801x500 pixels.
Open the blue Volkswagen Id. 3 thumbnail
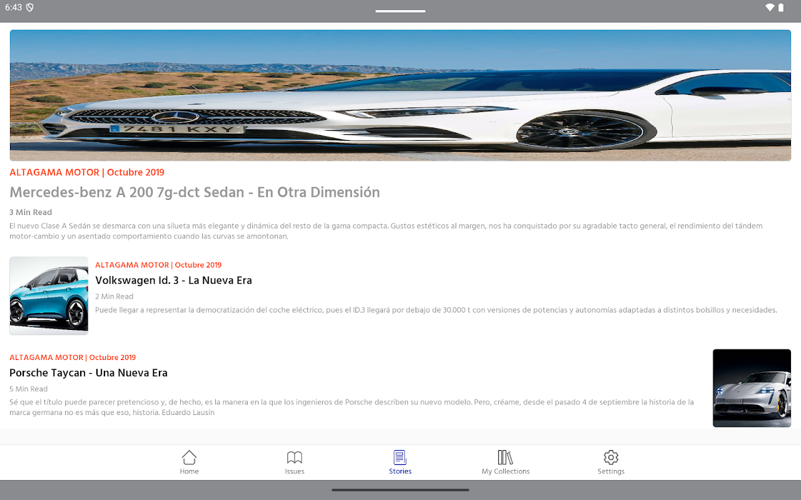click(x=49, y=296)
